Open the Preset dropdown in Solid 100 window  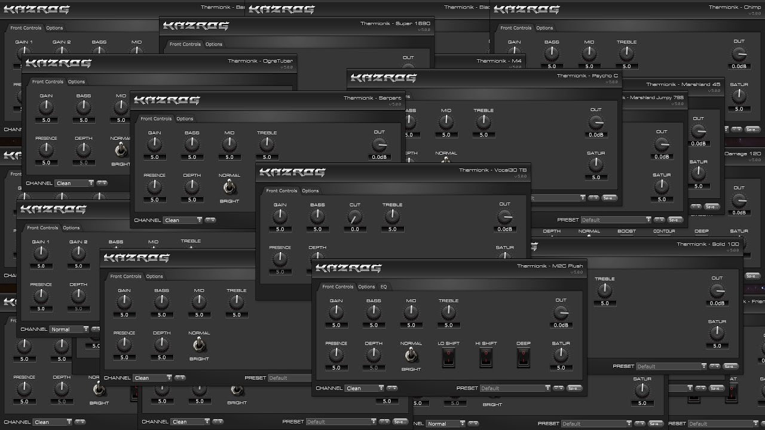coord(672,366)
